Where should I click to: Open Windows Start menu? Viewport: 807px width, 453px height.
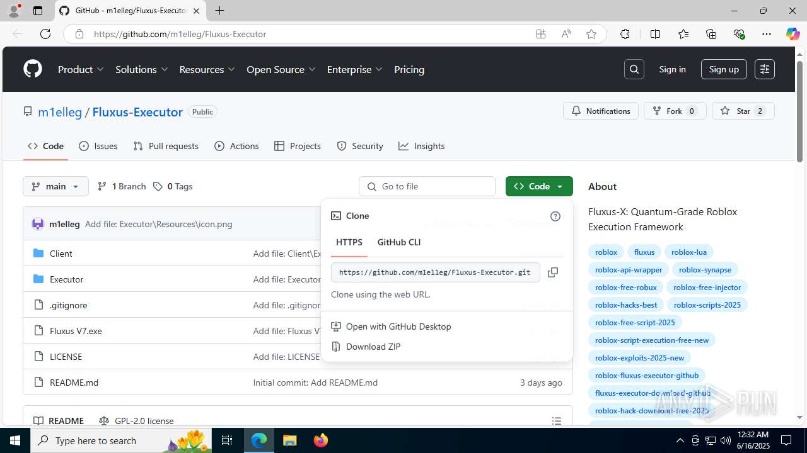pyautogui.click(x=15, y=440)
